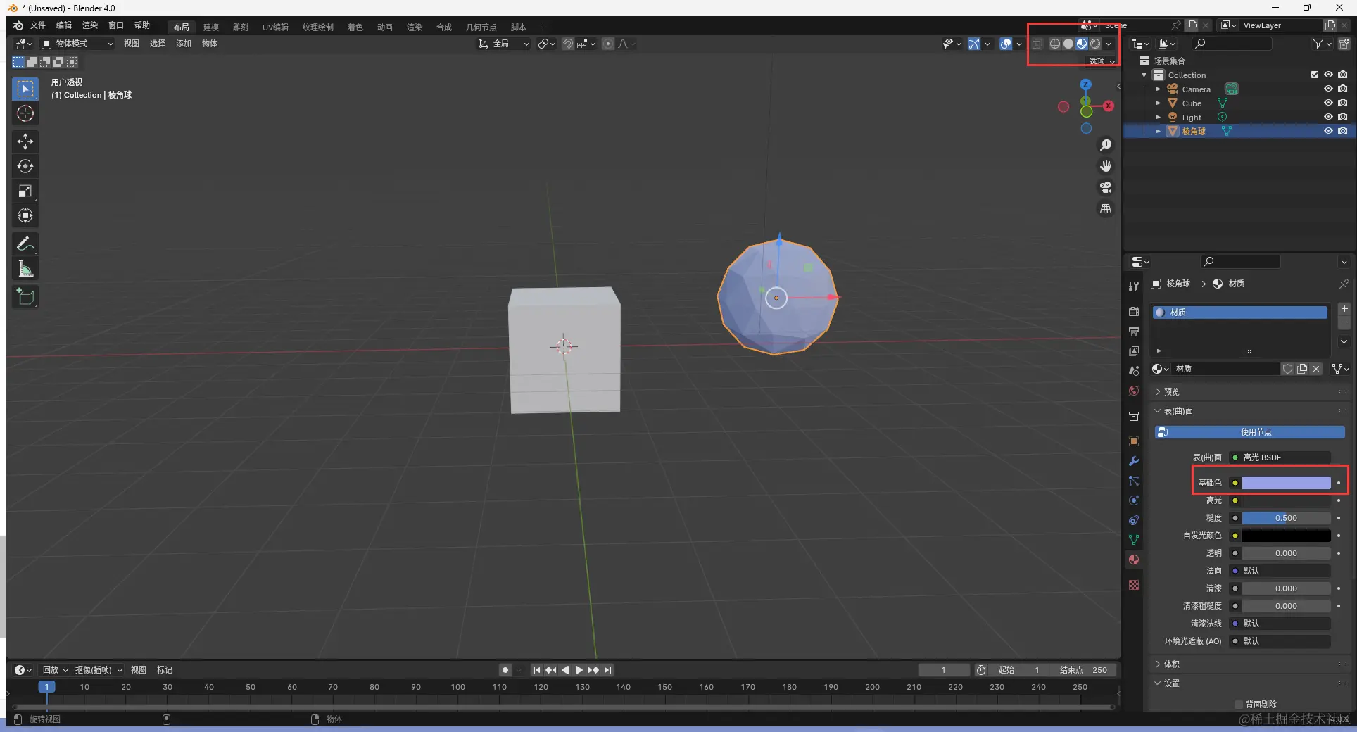Open the Modifiers wrench tab
Viewport: 1357px width, 732px height.
pos(1134,461)
